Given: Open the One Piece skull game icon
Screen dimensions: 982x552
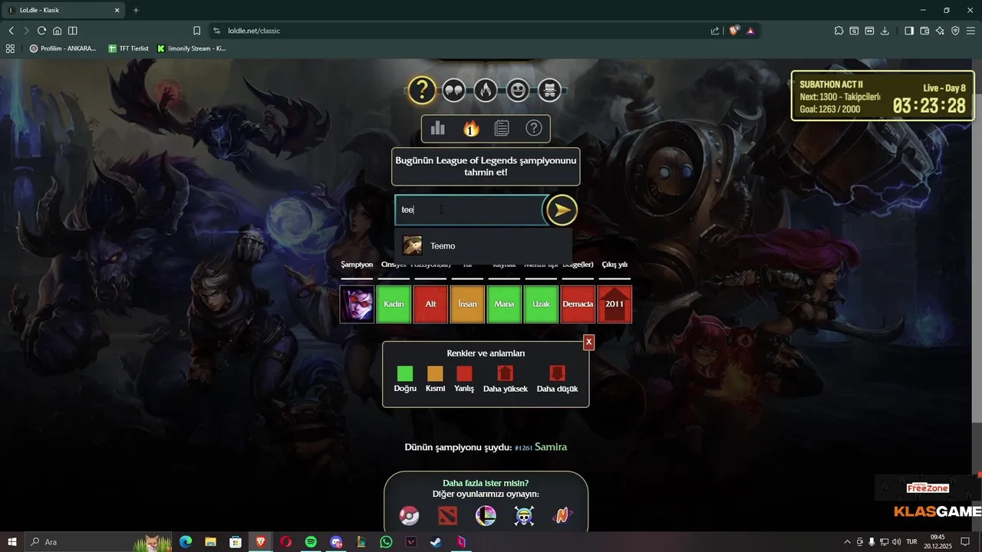Looking at the screenshot, I should click(524, 516).
